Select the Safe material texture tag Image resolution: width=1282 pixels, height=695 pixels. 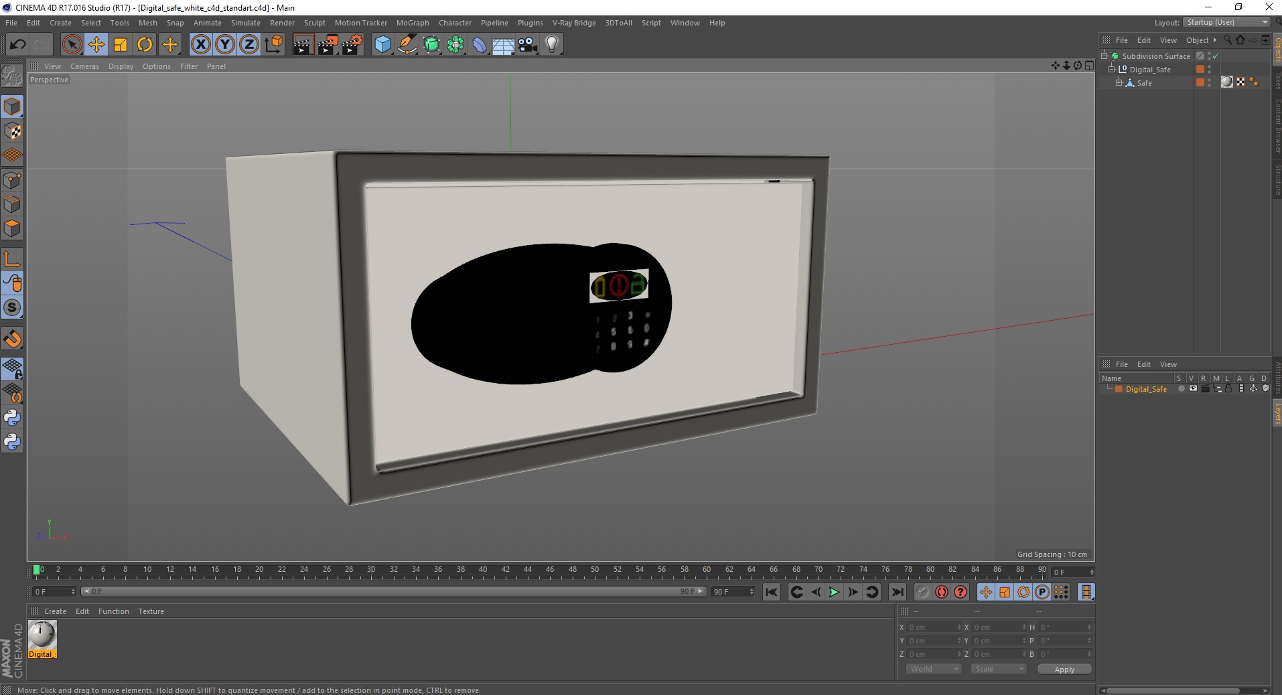[x=1227, y=82]
